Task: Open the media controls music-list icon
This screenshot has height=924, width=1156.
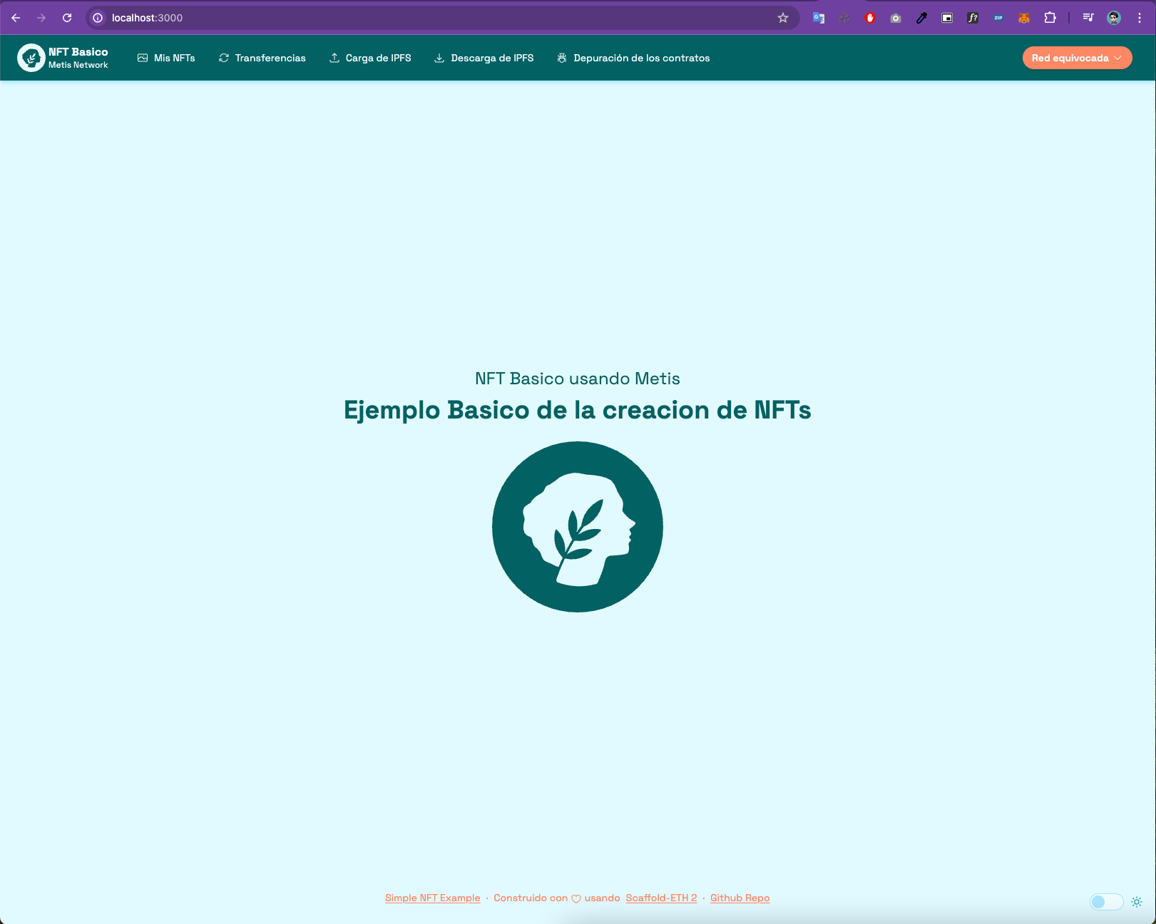Action: pos(1088,18)
